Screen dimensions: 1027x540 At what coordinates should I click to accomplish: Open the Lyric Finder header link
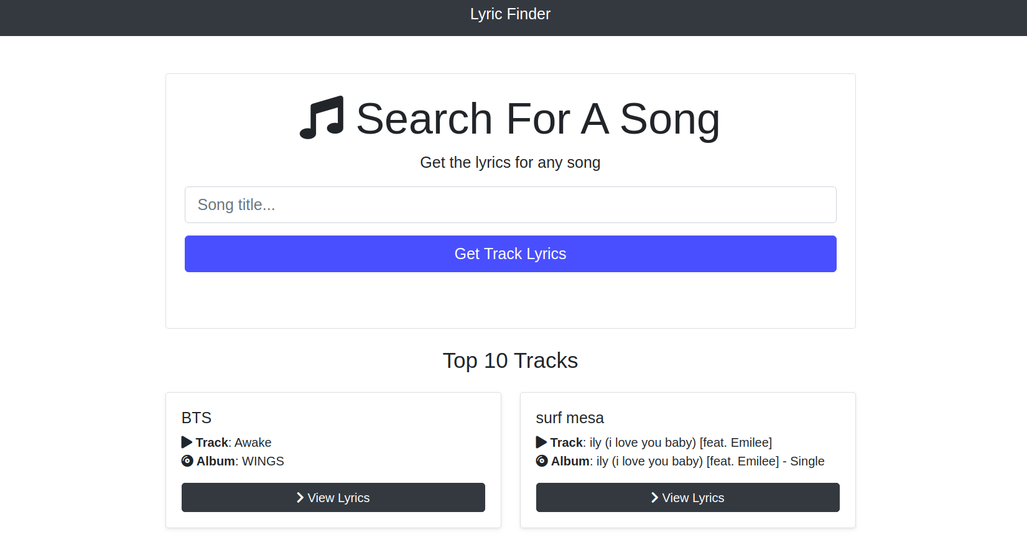(x=510, y=14)
